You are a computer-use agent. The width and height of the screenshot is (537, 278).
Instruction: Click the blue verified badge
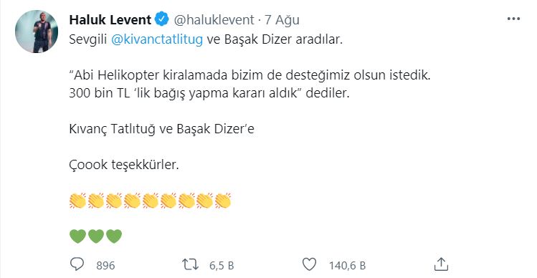pyautogui.click(x=162, y=19)
